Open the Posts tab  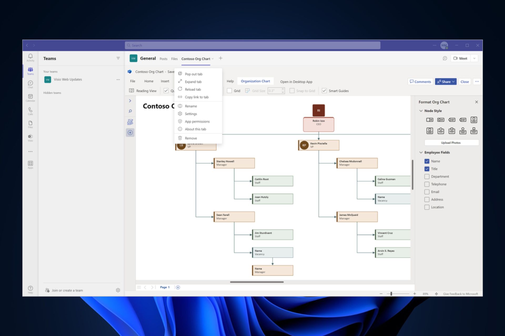pyautogui.click(x=163, y=59)
